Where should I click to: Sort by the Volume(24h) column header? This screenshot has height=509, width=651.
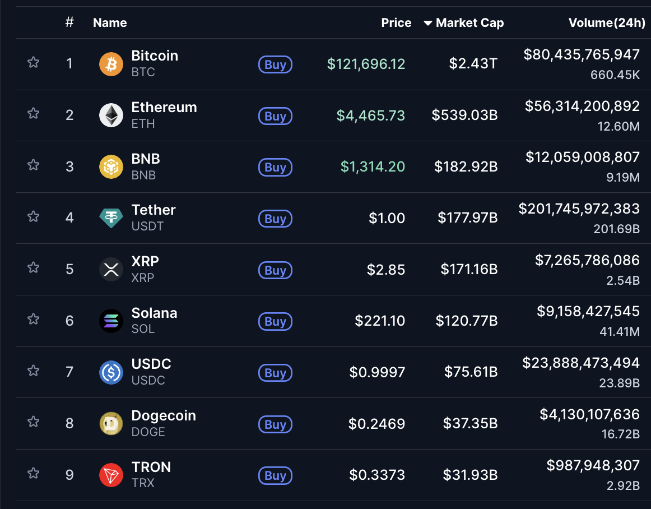click(607, 23)
